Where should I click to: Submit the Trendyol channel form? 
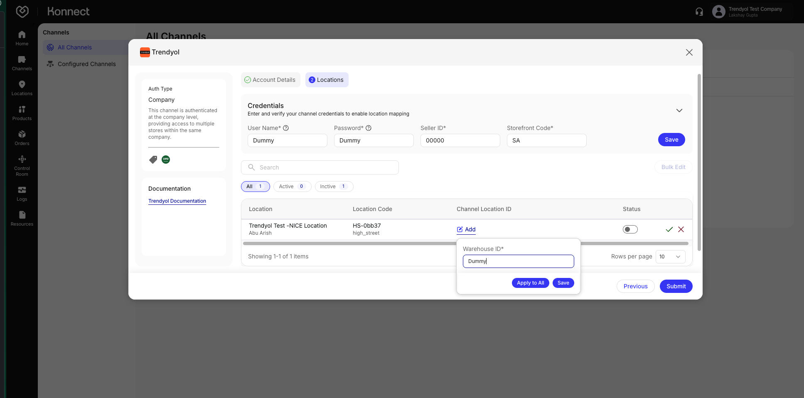coord(676,286)
